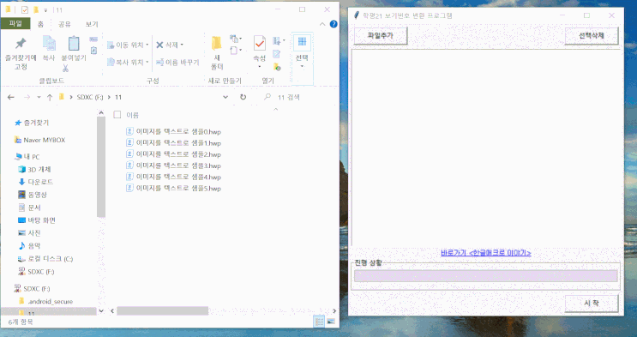Click the empty file list in converter window
The image size is (637, 337).
pyautogui.click(x=486, y=148)
